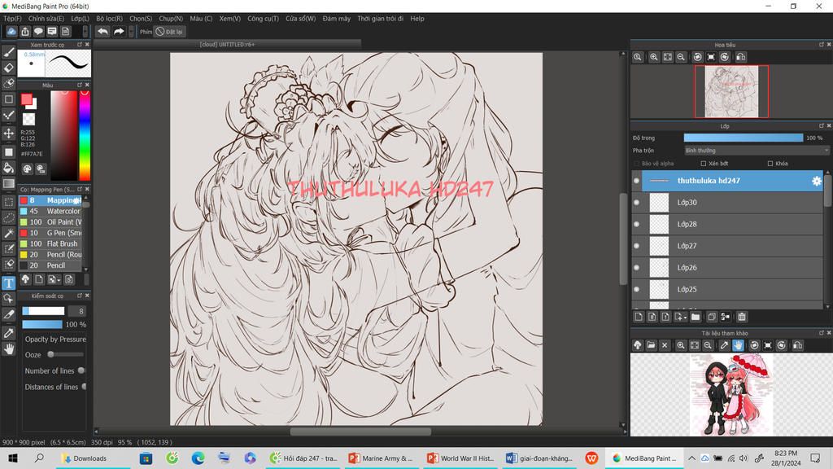Select the Move tool
The width and height of the screenshot is (833, 469).
pos(8,133)
